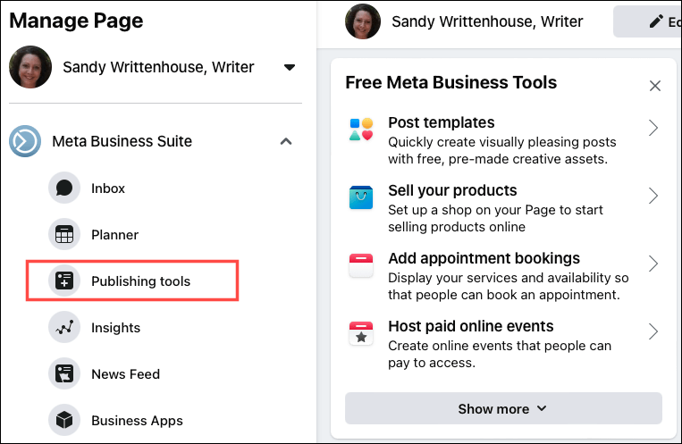The image size is (682, 444).
Task: Collapse the Meta Business Suite section
Action: [x=285, y=141]
